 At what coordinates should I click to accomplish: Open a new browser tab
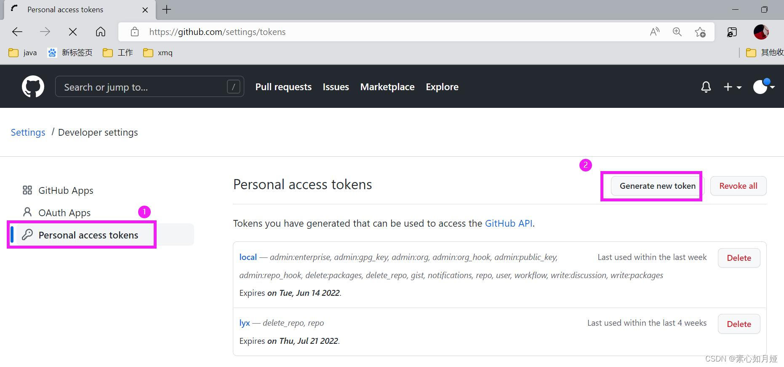pyautogui.click(x=167, y=10)
